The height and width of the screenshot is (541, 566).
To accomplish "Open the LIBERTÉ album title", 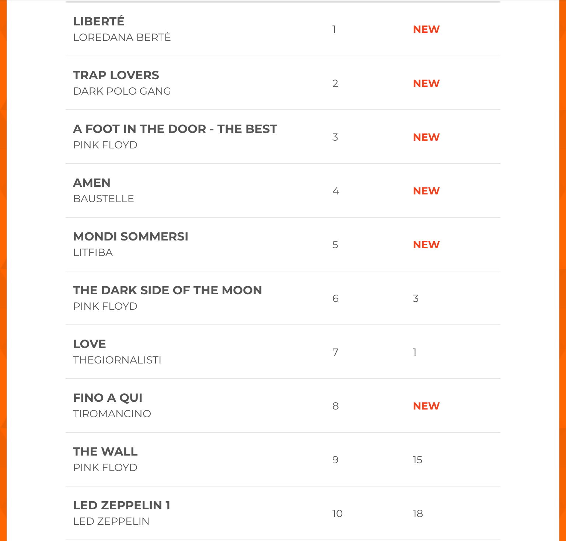I will tap(99, 21).
